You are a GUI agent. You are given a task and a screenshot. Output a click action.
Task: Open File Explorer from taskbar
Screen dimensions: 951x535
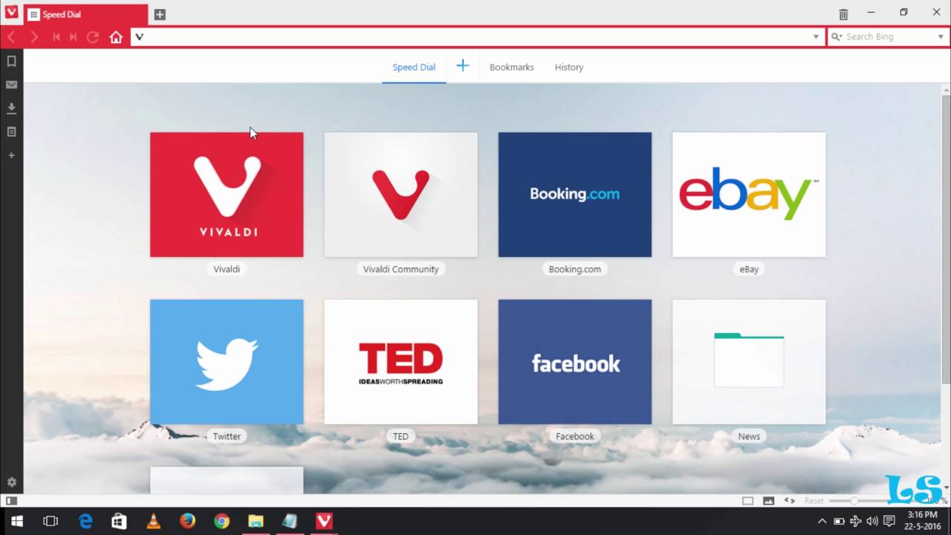(256, 521)
